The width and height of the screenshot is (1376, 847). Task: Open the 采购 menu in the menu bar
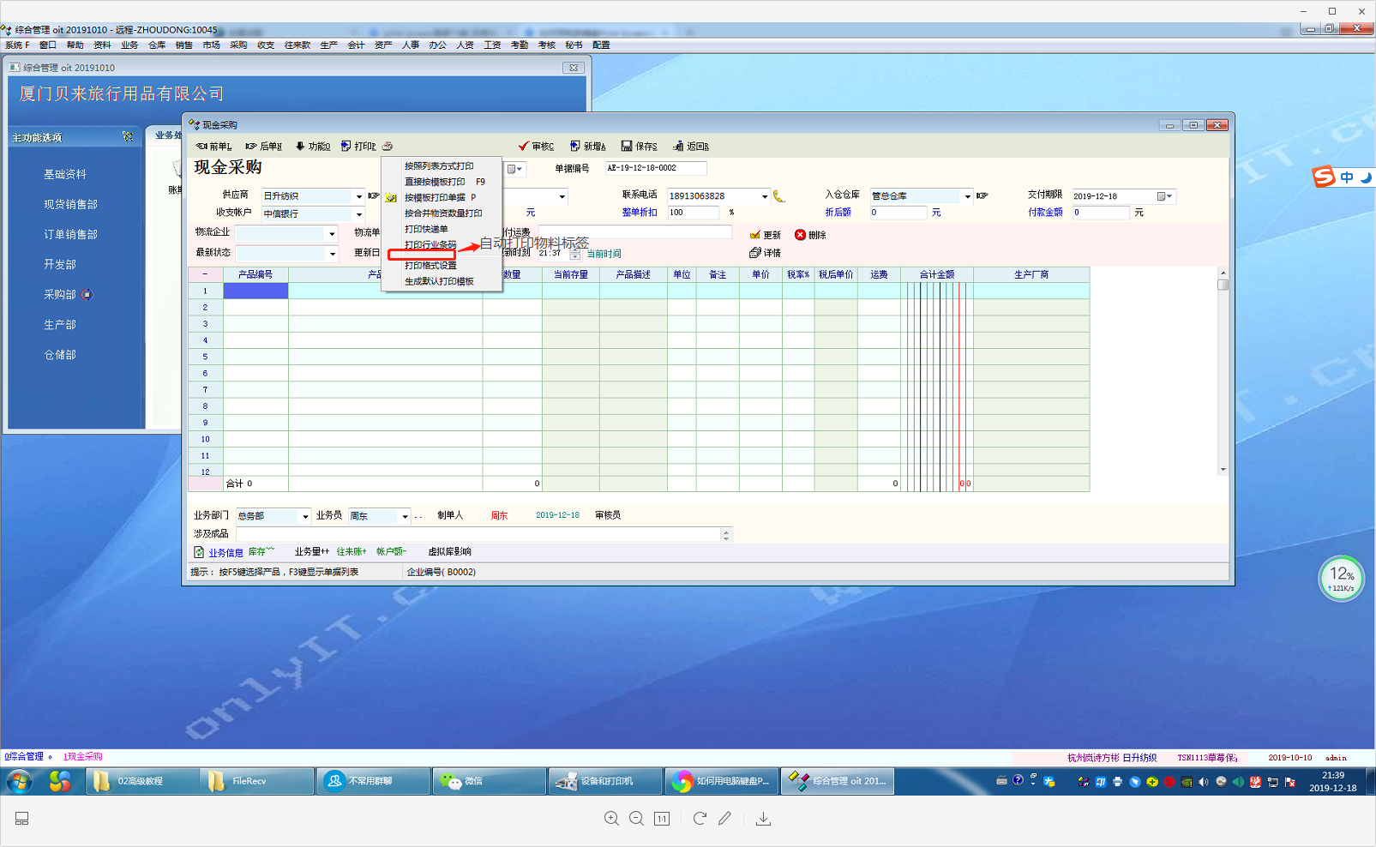238,45
